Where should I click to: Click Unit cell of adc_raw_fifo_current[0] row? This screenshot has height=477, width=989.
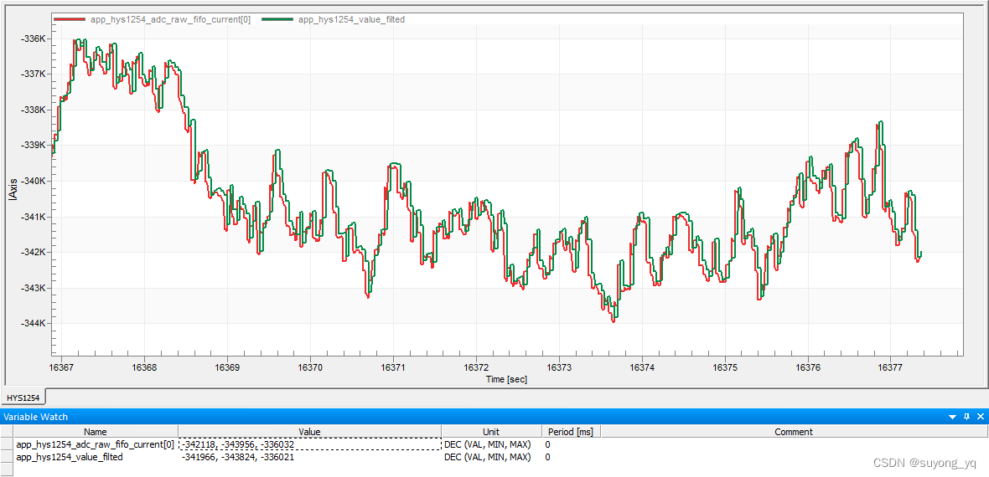[x=490, y=444]
